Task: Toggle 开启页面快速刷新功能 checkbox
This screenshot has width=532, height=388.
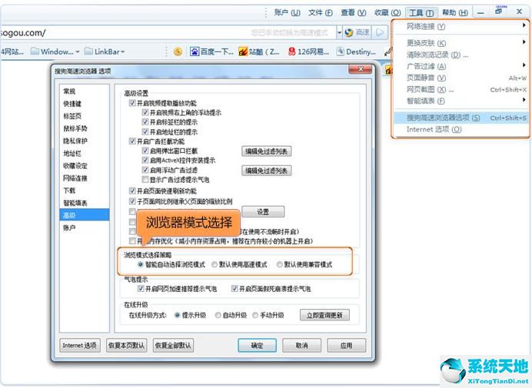Action: 133,191
